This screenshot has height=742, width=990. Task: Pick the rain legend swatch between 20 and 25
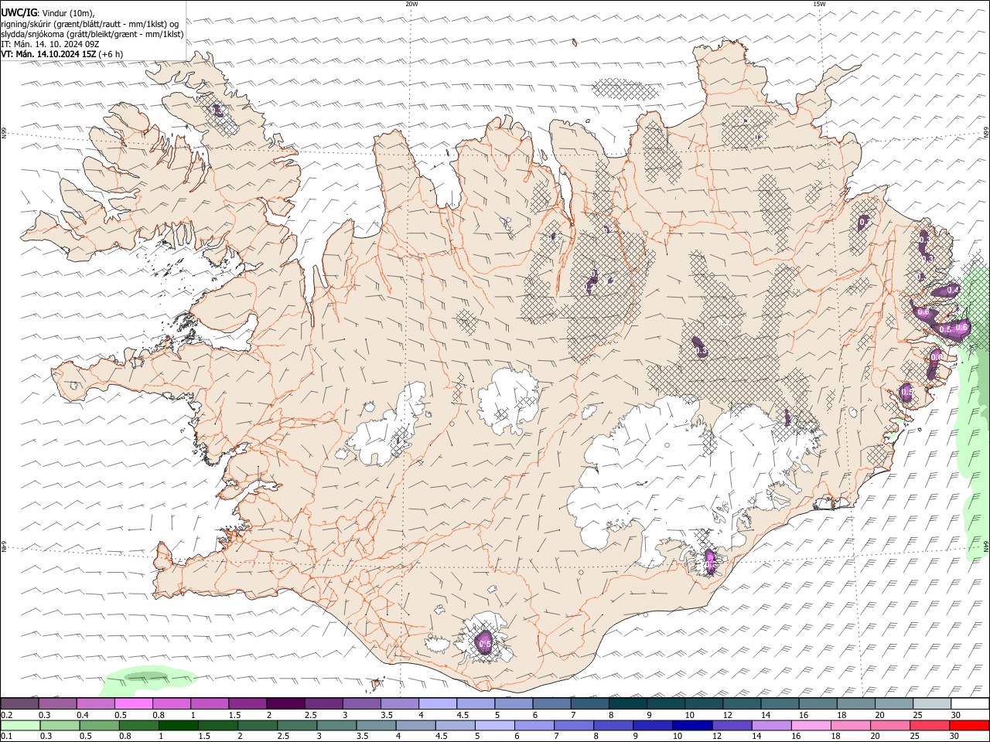point(889,725)
